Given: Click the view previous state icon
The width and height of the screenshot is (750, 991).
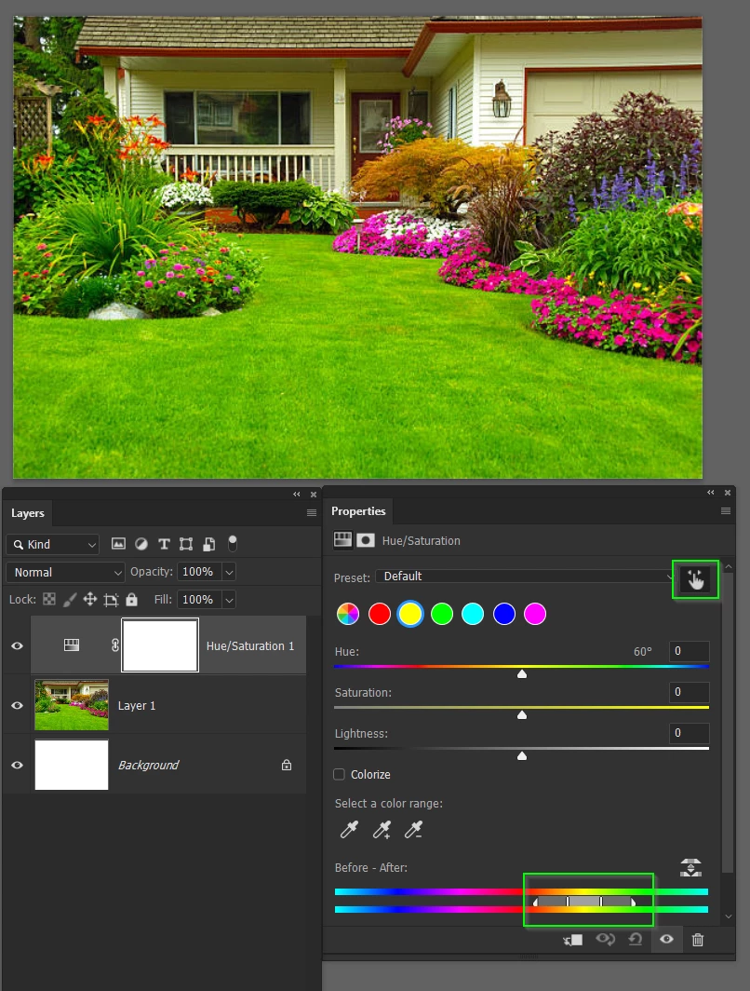Looking at the screenshot, I should [x=605, y=939].
